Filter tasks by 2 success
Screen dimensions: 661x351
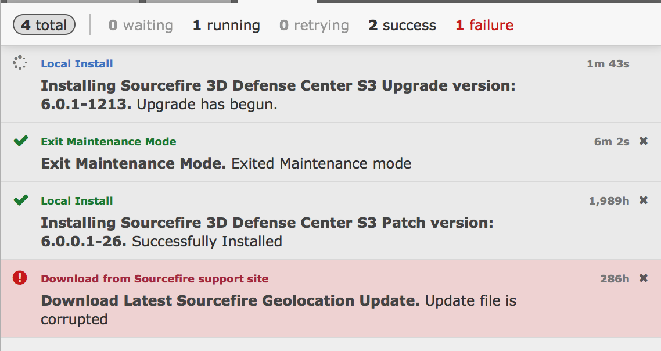point(402,26)
